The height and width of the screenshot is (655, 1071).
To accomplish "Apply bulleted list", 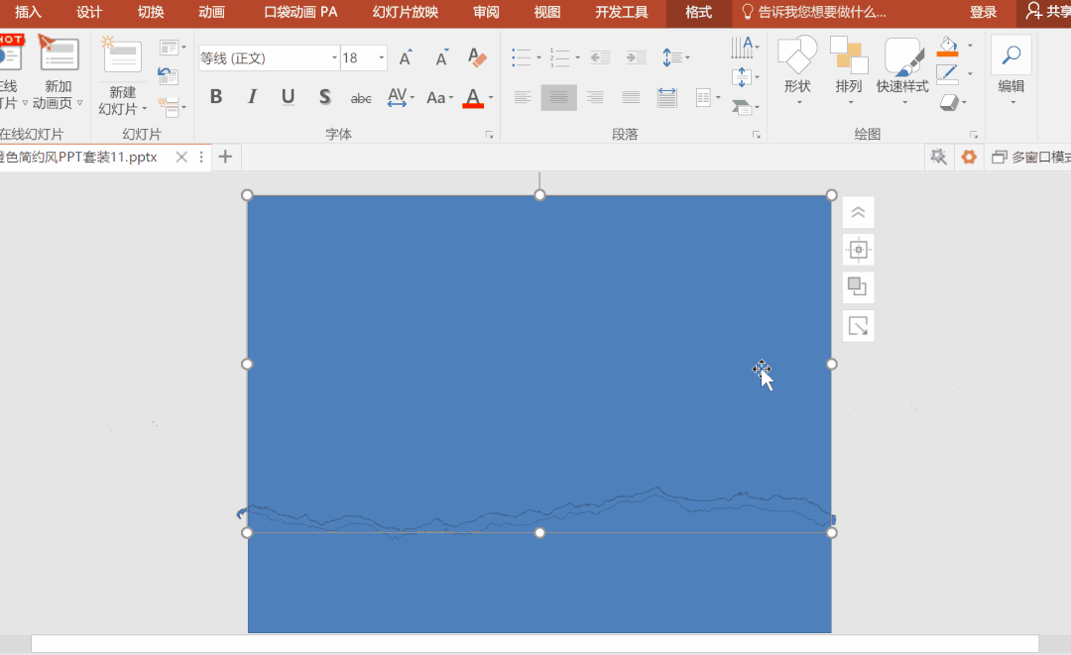I will 522,57.
